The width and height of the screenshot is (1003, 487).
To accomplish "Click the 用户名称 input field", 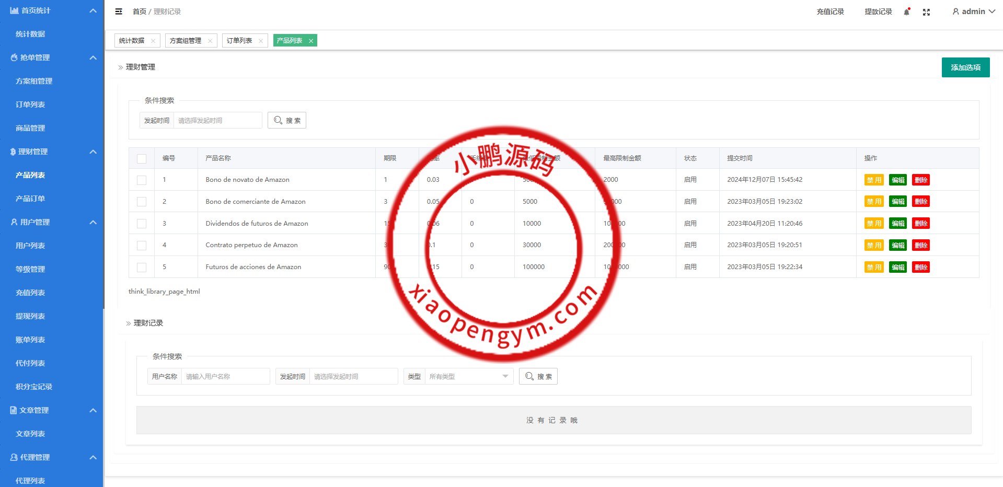I will [225, 376].
